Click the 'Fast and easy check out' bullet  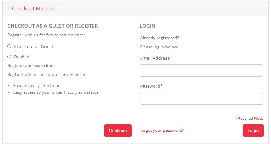[x=36, y=86]
